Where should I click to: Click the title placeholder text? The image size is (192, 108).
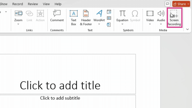[60, 85]
